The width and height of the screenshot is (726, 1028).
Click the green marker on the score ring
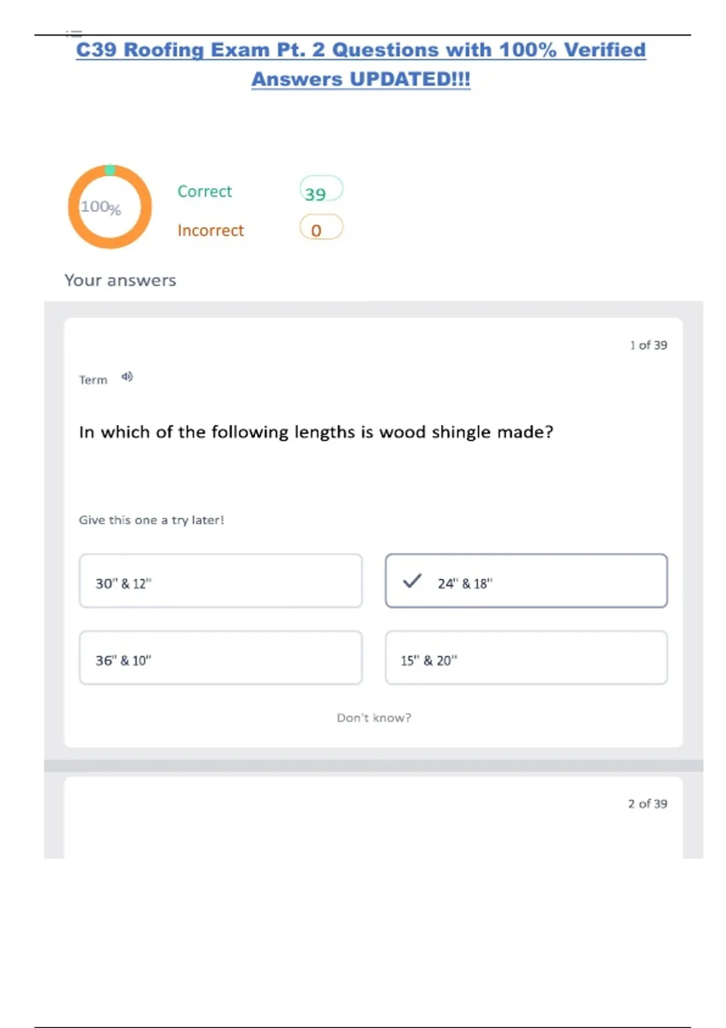click(x=110, y=170)
